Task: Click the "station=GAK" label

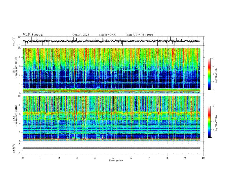Action: tap(107, 35)
